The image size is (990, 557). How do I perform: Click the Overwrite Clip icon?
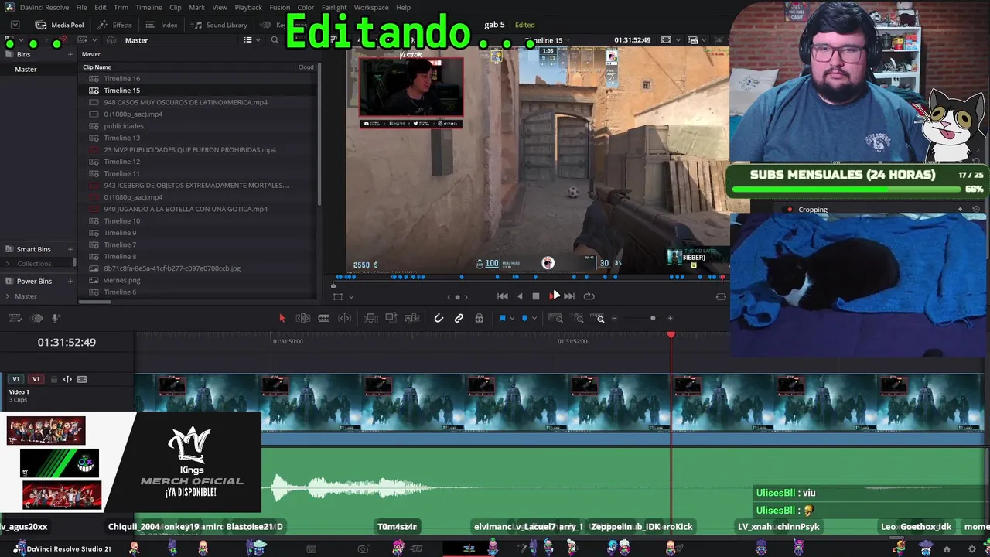pyautogui.click(x=391, y=318)
